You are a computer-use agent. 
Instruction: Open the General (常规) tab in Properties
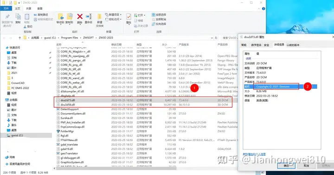(244, 45)
